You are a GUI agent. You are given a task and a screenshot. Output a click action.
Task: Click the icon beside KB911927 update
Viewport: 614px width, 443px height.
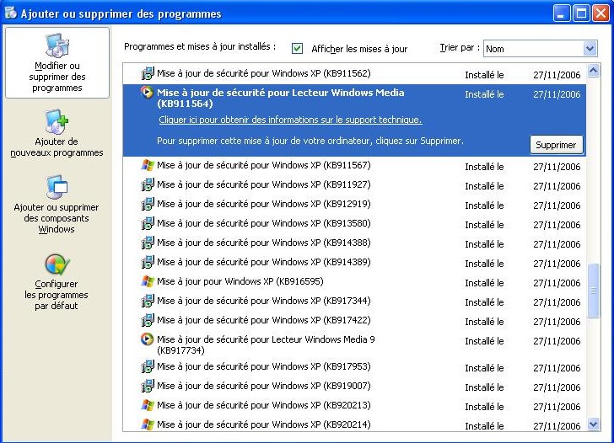[148, 184]
